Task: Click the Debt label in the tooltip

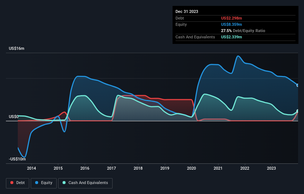Action: [180, 18]
